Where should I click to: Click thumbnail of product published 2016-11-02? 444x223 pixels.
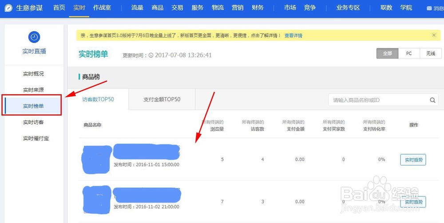pos(96,200)
